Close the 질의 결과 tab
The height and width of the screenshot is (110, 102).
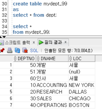pyautogui.click(x=66, y=42)
